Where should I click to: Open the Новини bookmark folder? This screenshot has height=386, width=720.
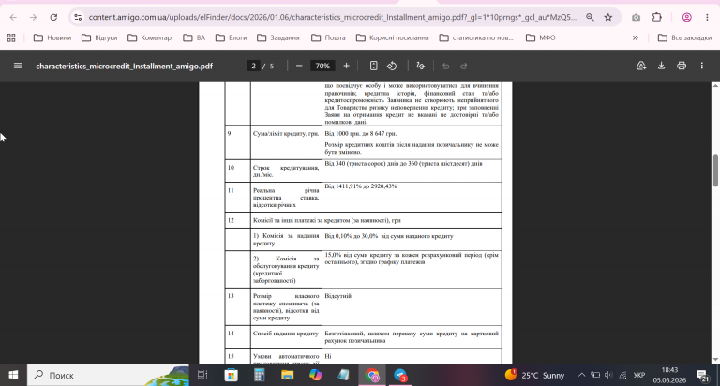pos(52,37)
